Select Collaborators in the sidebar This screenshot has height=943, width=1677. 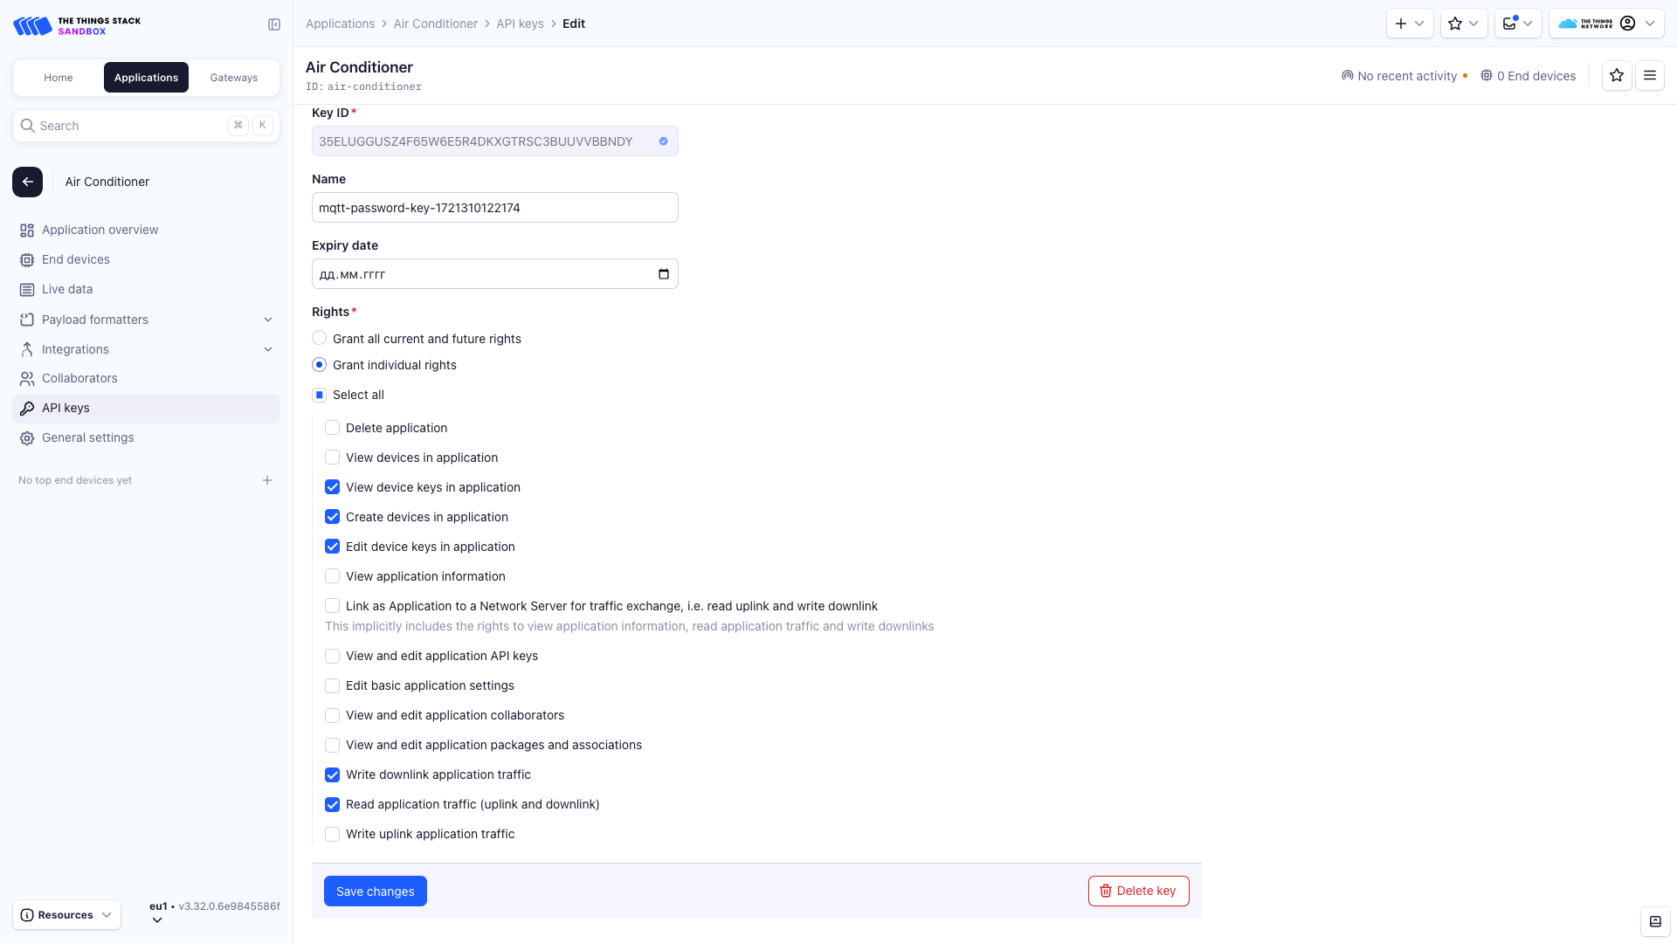(x=79, y=378)
